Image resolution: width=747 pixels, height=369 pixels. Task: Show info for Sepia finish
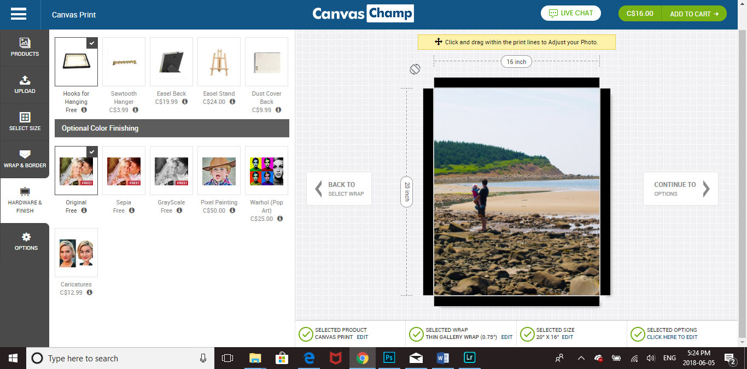pos(132,210)
